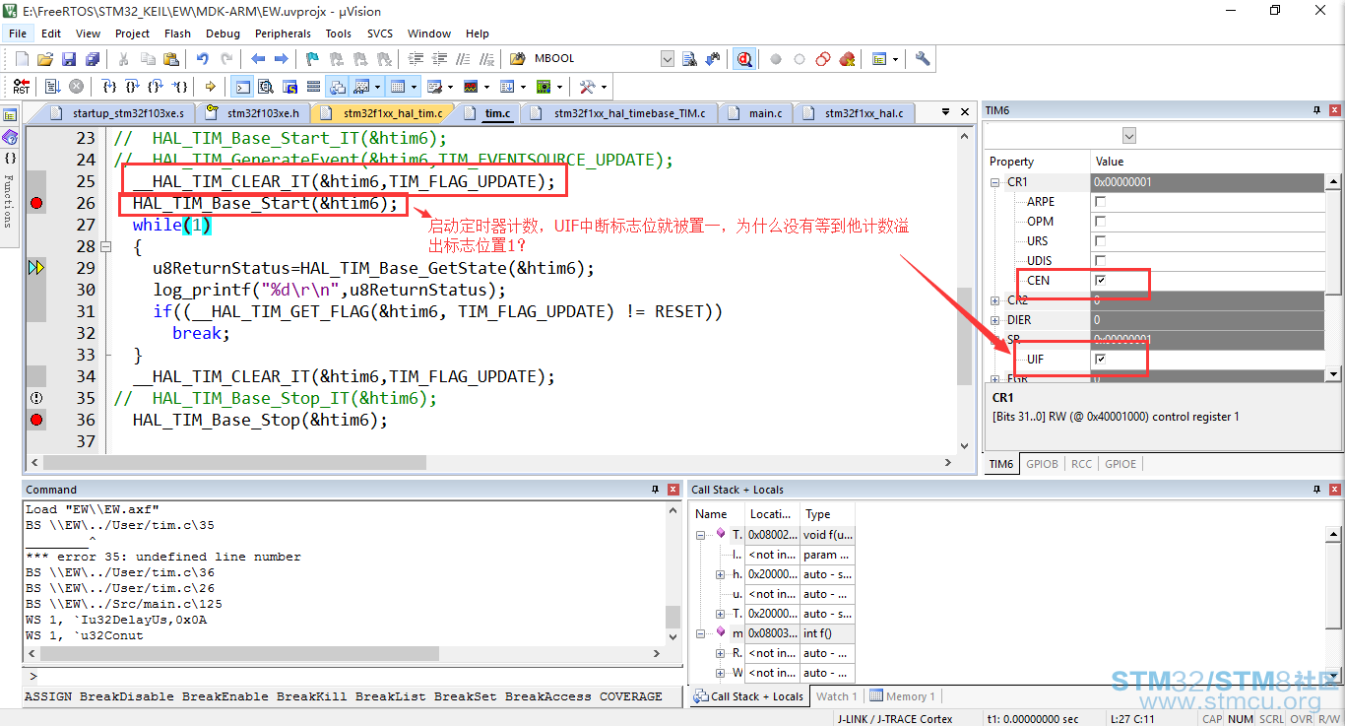Open the Watch 1 tab

835,696
